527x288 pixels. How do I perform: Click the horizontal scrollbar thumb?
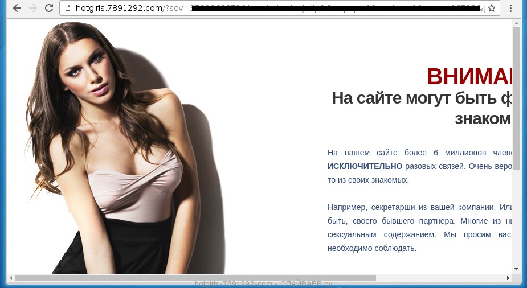point(195,278)
